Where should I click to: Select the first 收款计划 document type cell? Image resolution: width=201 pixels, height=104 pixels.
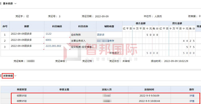[x=22, y=96]
